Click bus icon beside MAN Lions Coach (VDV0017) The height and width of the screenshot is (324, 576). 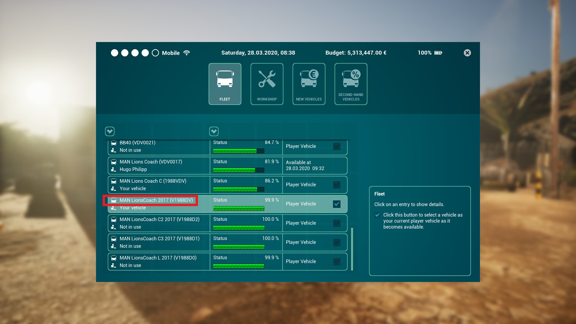(x=114, y=162)
